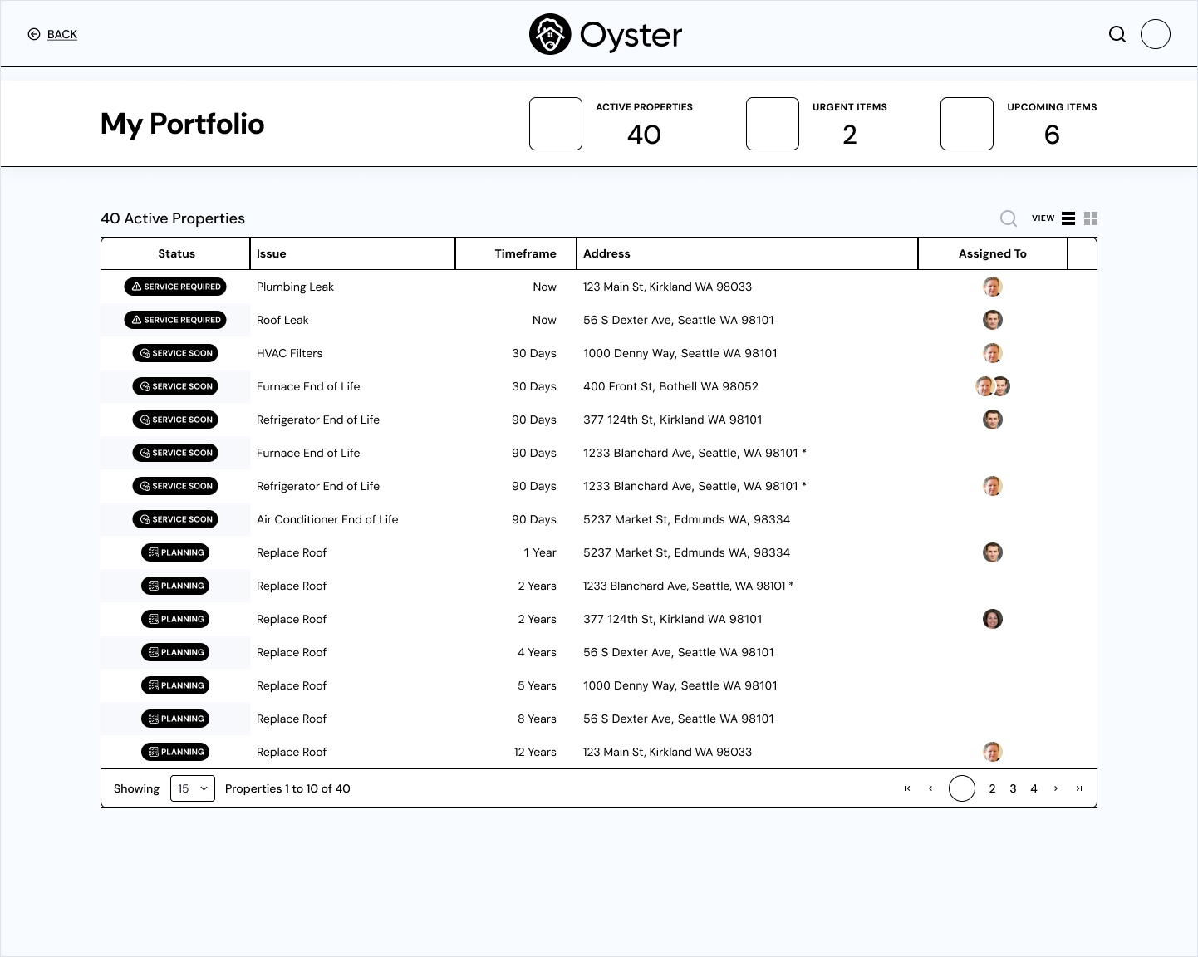
Task: Click avatars on 400 Front St row
Action: click(x=993, y=386)
